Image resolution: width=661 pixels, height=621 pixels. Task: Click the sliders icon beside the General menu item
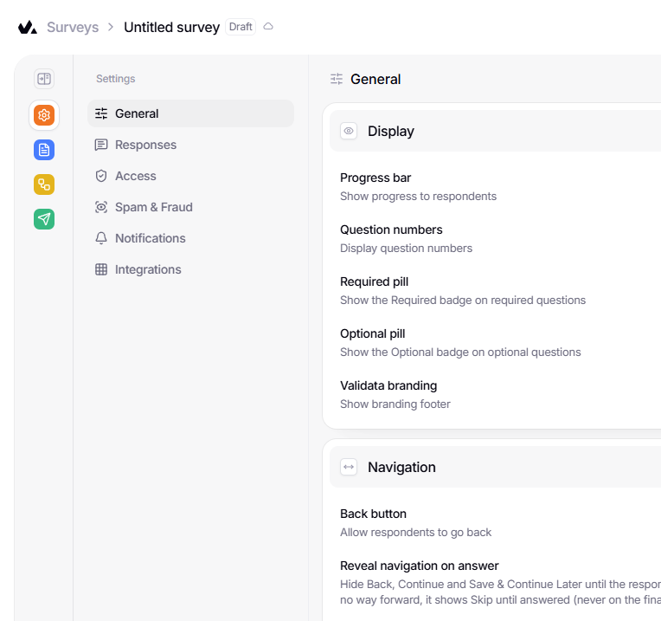point(101,113)
